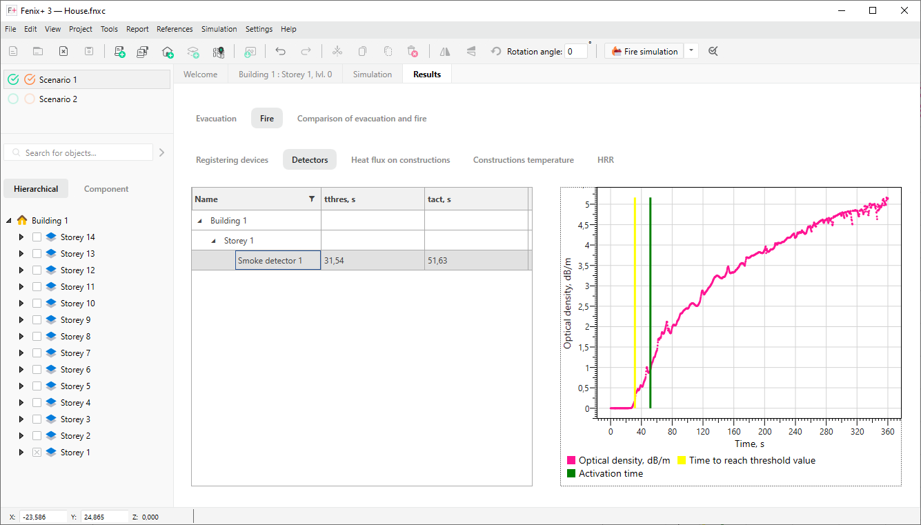This screenshot has width=921, height=525.
Task: Switch to the Component view
Action: (x=106, y=188)
